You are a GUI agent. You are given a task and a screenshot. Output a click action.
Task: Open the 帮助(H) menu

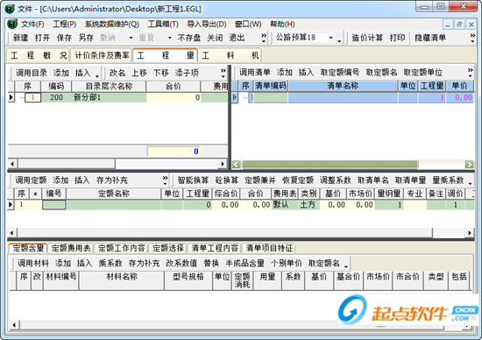[282, 24]
